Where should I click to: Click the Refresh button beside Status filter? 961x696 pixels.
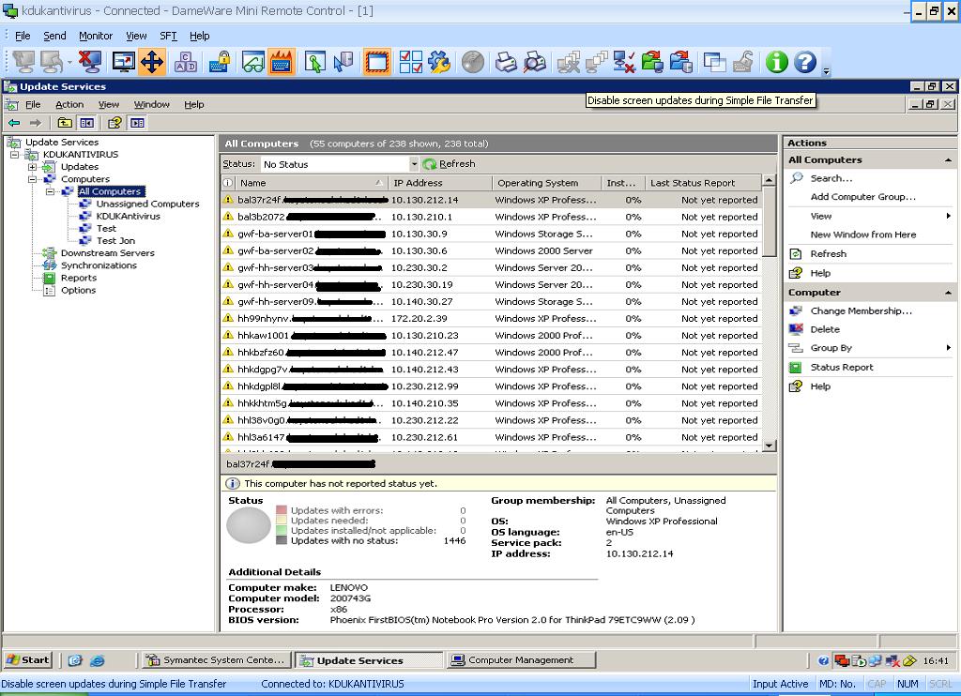point(450,164)
